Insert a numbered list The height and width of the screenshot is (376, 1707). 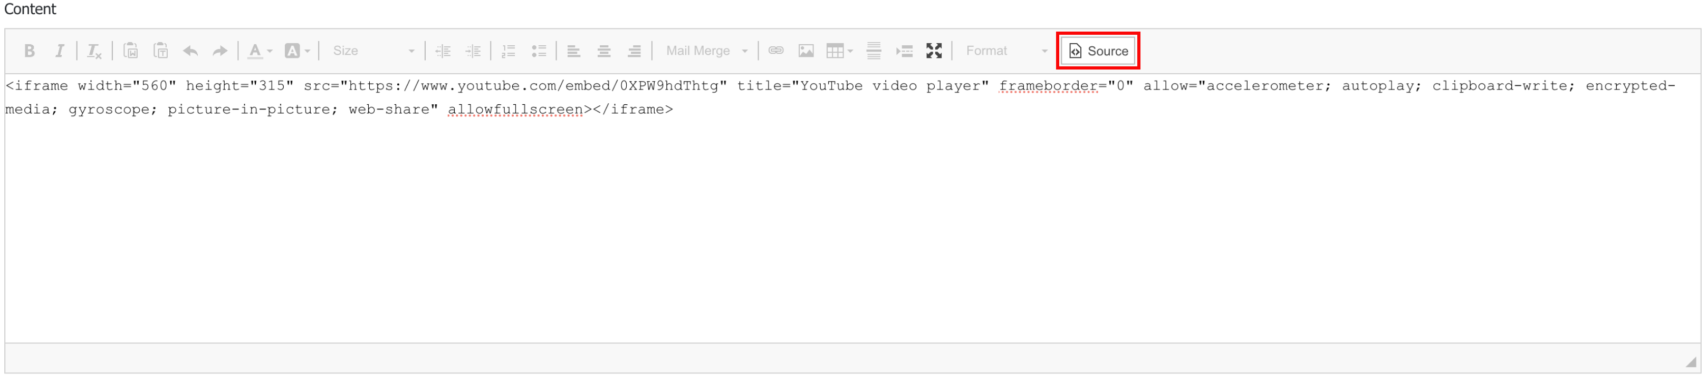[x=509, y=51]
